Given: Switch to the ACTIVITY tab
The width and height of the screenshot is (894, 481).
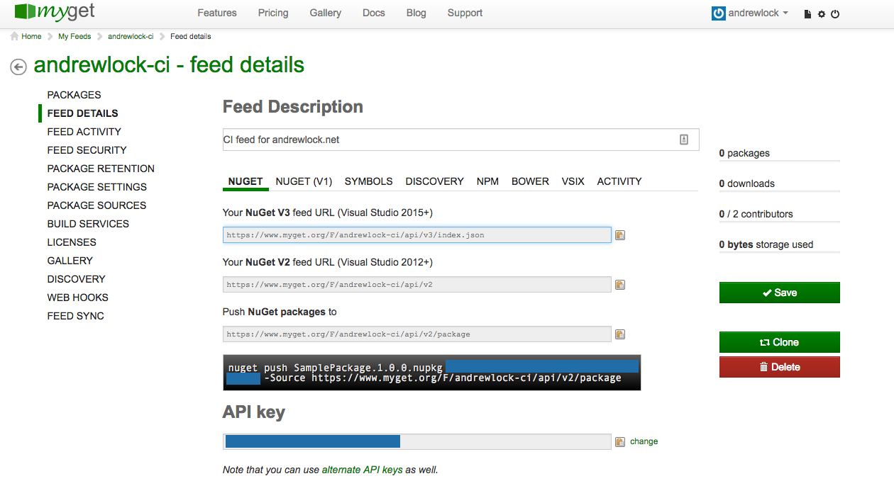Looking at the screenshot, I should [x=619, y=181].
